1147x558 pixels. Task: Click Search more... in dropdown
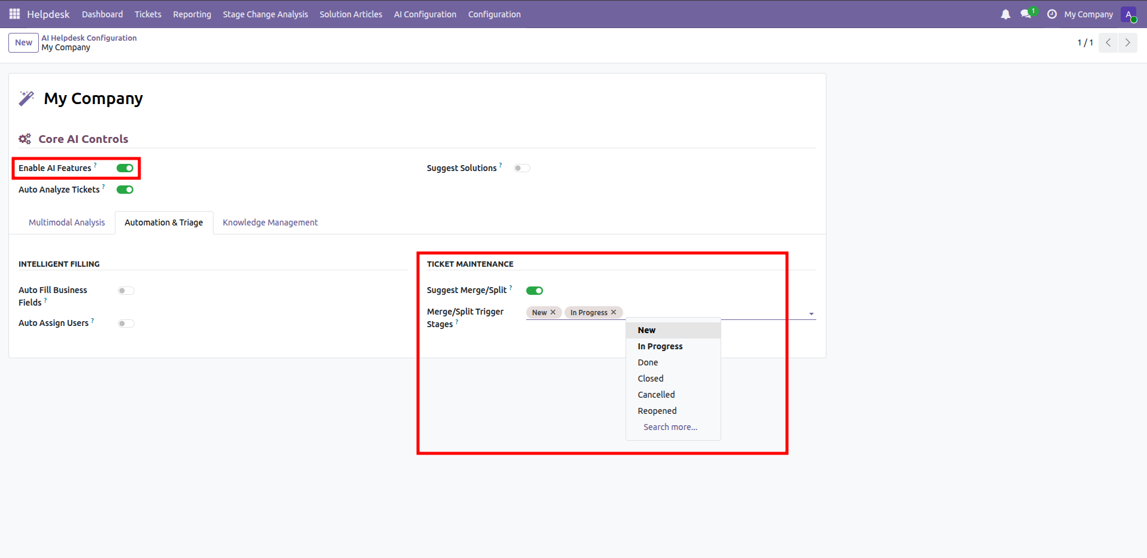pyautogui.click(x=673, y=427)
